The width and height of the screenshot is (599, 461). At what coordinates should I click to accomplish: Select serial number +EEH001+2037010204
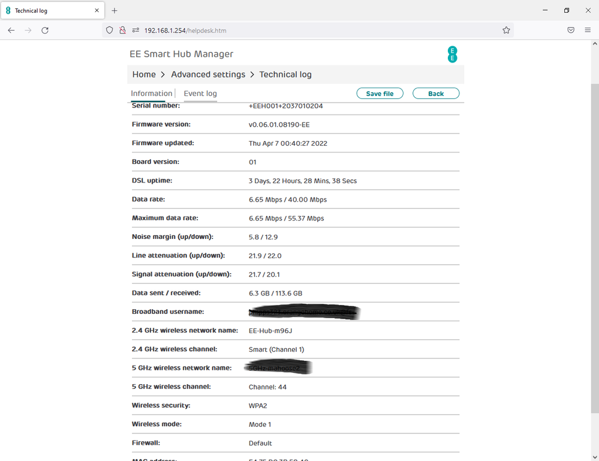click(x=286, y=106)
